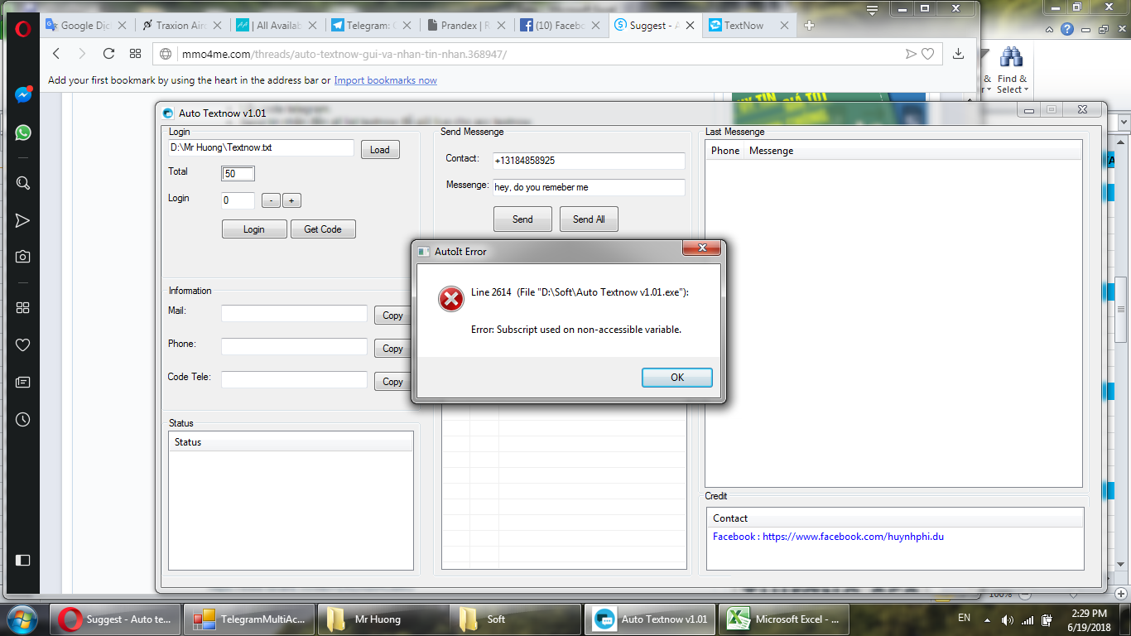The height and width of the screenshot is (636, 1131).
Task: Open My Flow arrow icon in sidebar
Action: 23,220
